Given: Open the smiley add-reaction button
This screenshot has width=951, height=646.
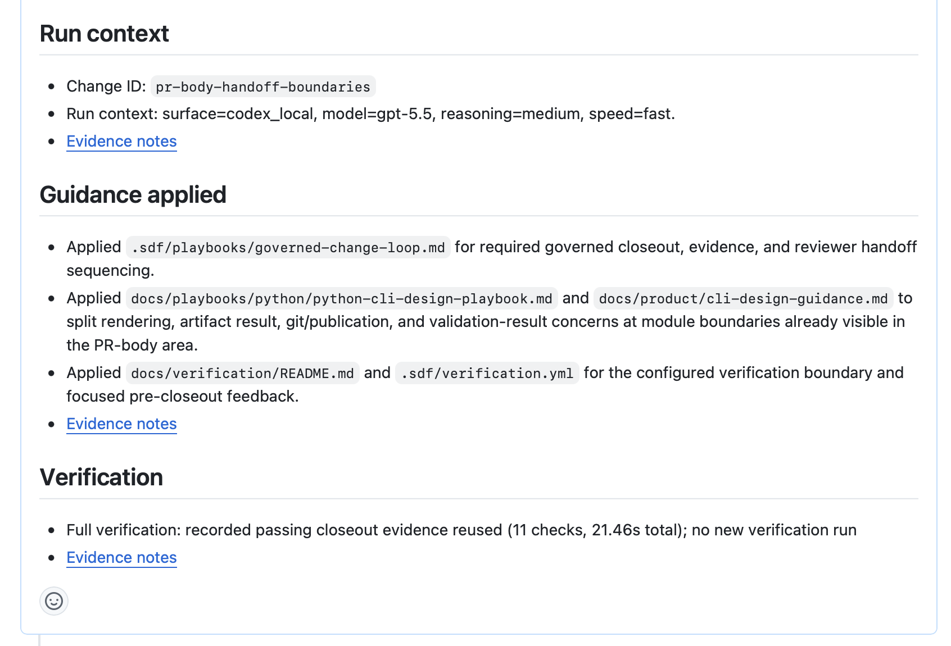Looking at the screenshot, I should (54, 601).
